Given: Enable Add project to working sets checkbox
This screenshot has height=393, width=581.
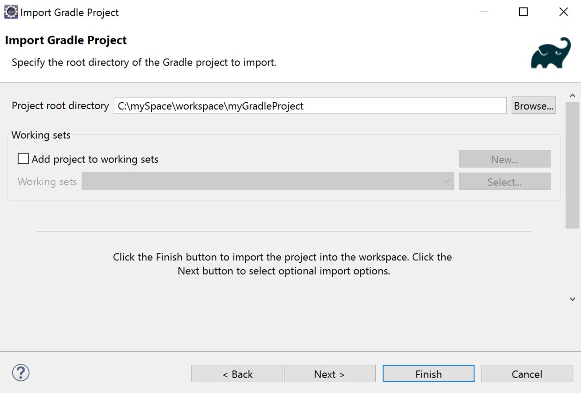Looking at the screenshot, I should (x=23, y=159).
